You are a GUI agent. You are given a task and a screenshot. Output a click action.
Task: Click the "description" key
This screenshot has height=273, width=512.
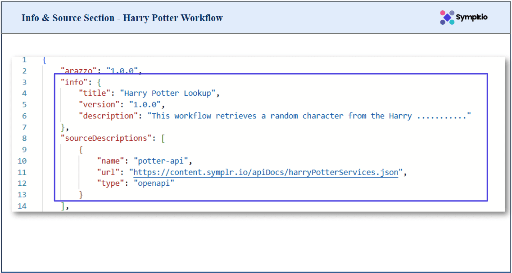pyautogui.click(x=106, y=116)
